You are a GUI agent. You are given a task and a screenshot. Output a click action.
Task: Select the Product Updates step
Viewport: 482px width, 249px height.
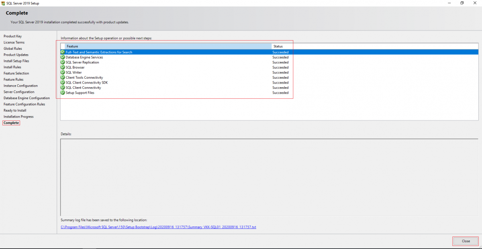click(16, 55)
